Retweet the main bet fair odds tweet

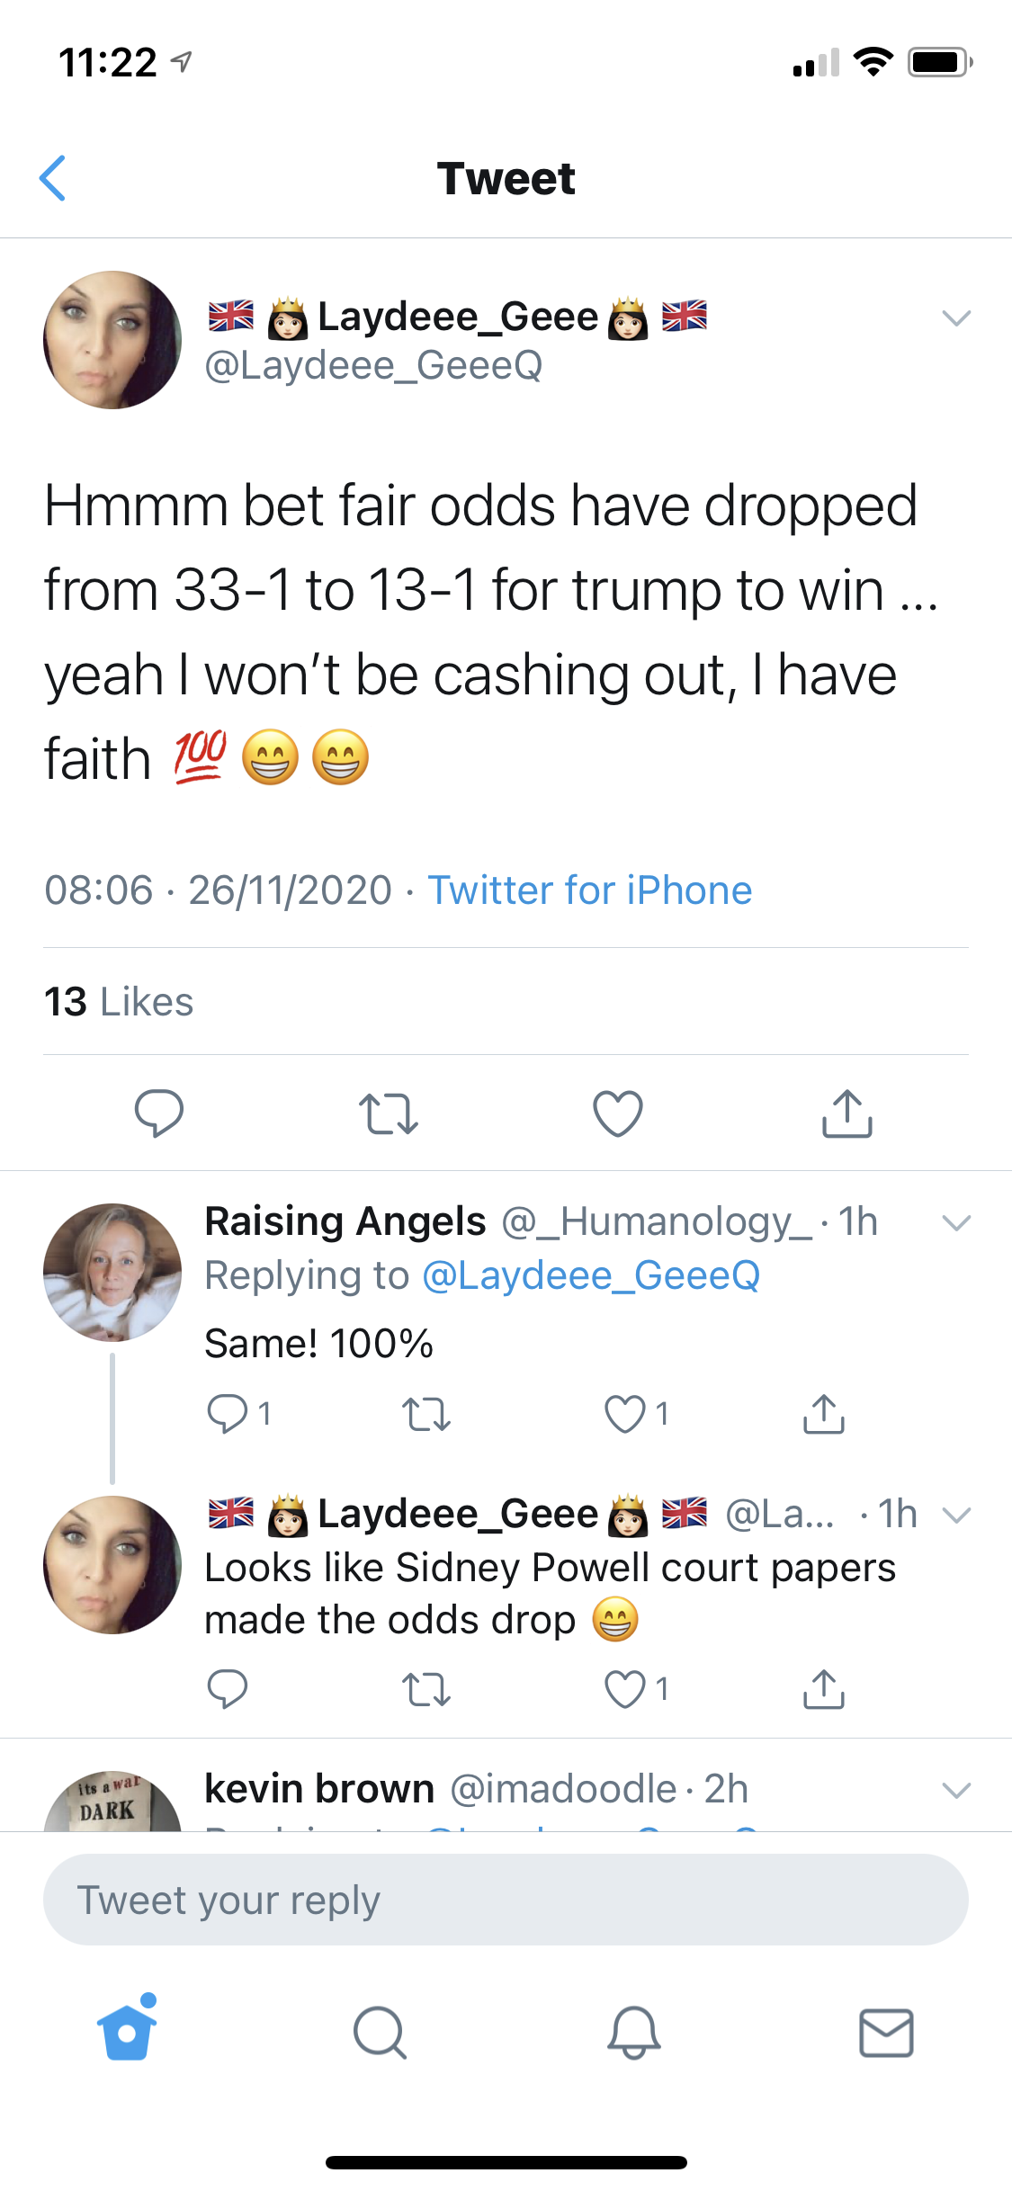[388, 1113]
